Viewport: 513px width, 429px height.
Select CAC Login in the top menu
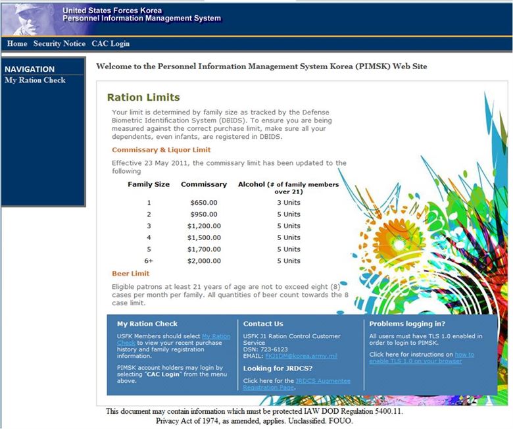pos(110,43)
